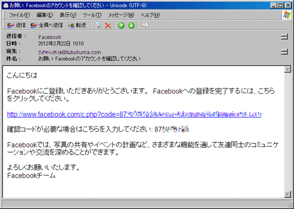Click the signature Facebookチーム

coord(31,176)
